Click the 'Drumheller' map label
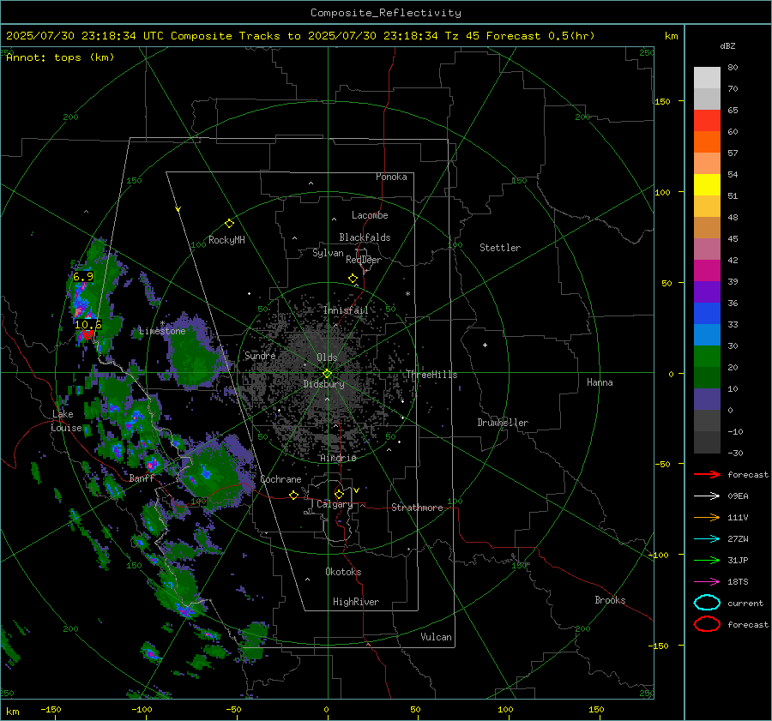 (503, 423)
